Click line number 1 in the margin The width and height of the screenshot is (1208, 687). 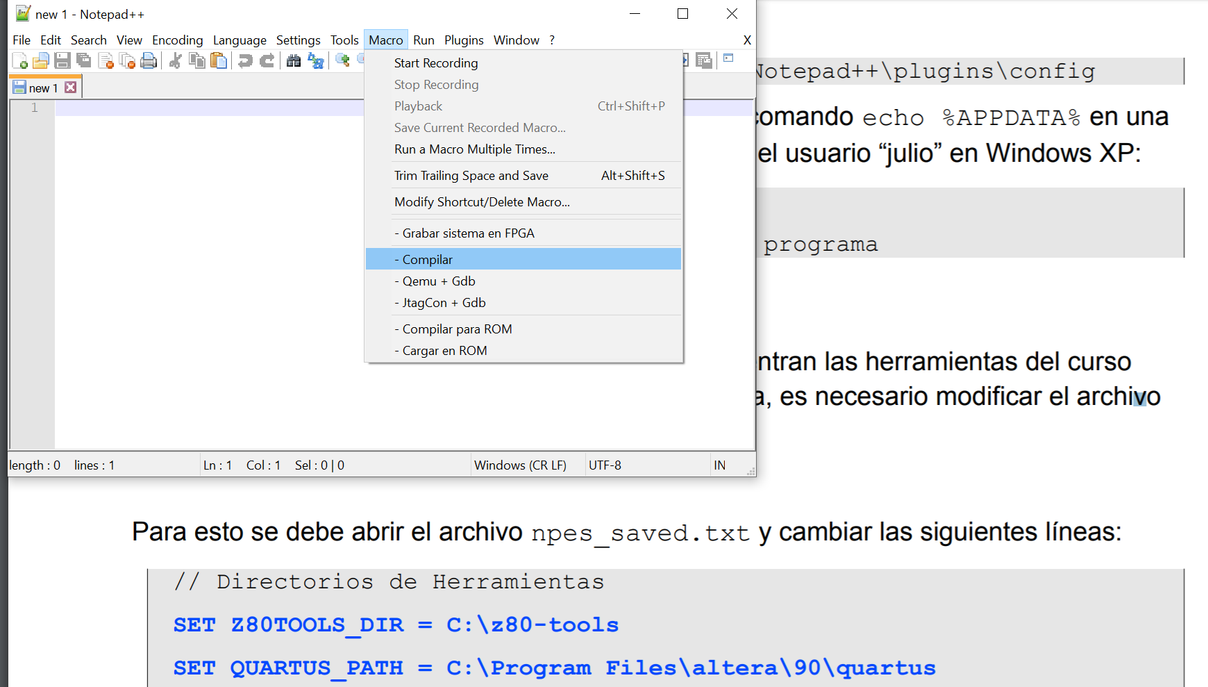(x=34, y=108)
